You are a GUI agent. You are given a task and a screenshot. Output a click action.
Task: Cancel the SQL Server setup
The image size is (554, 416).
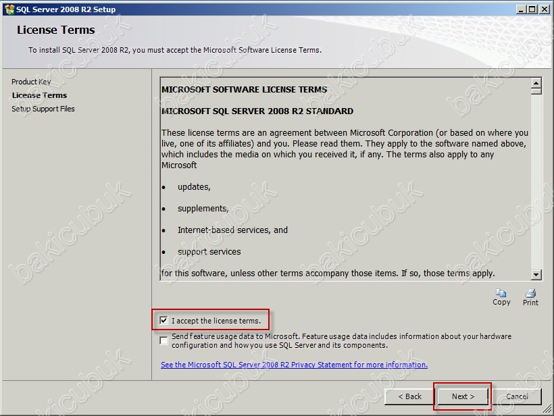(x=517, y=396)
